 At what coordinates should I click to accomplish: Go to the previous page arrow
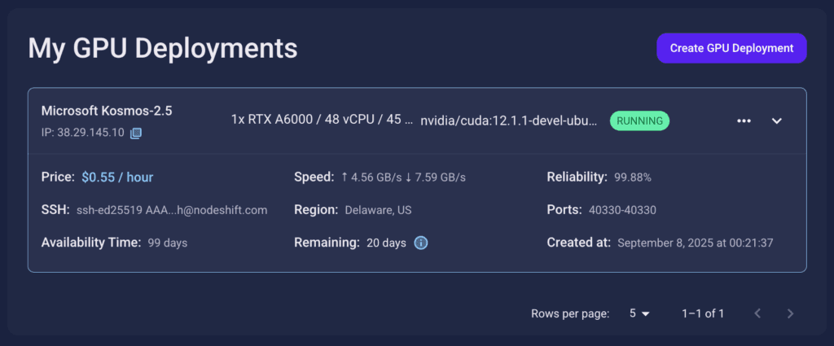[758, 313]
